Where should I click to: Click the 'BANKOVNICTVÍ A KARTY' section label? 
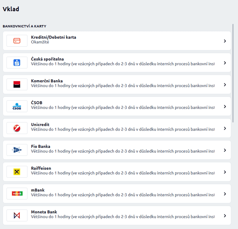(24, 26)
